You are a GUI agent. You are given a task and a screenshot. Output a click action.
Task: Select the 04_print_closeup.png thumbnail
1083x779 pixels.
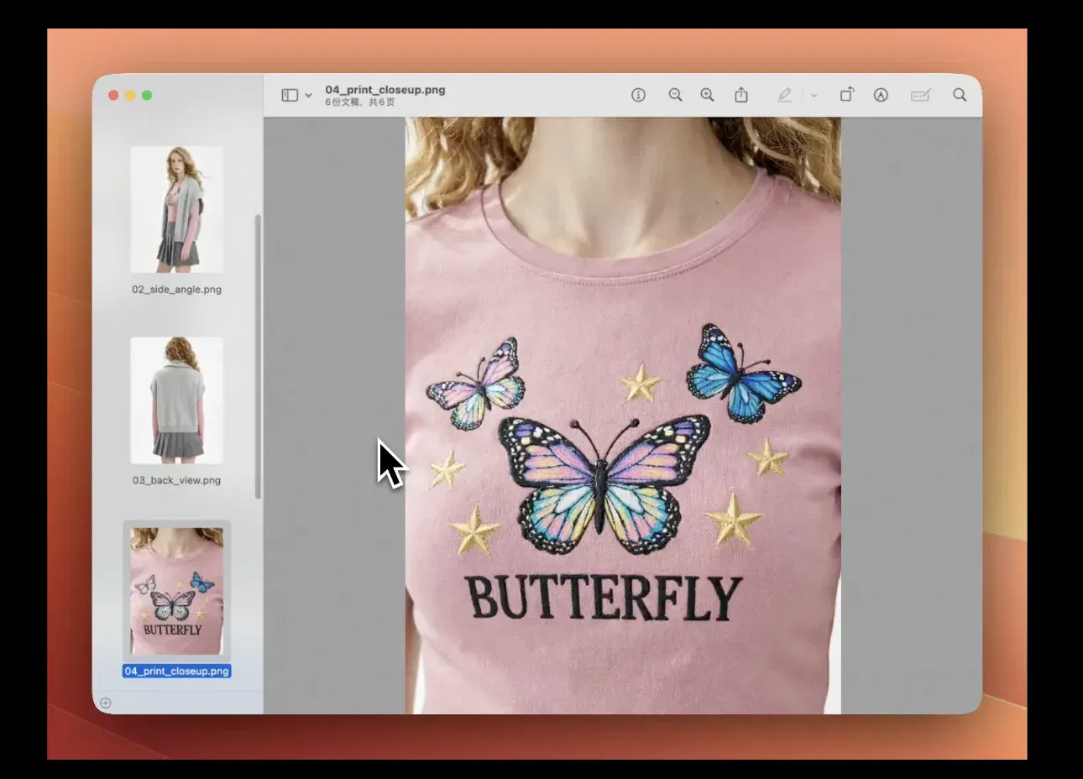coord(176,592)
